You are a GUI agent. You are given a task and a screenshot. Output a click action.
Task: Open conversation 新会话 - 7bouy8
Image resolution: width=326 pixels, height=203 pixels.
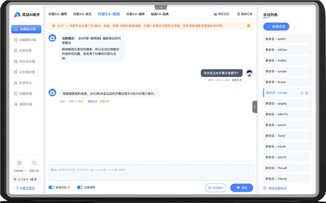tap(286, 168)
